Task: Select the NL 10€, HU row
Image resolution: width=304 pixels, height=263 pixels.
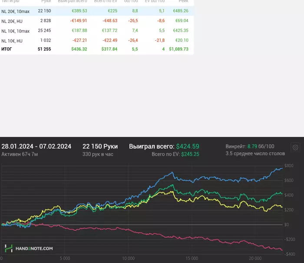Action: [x=12, y=41]
